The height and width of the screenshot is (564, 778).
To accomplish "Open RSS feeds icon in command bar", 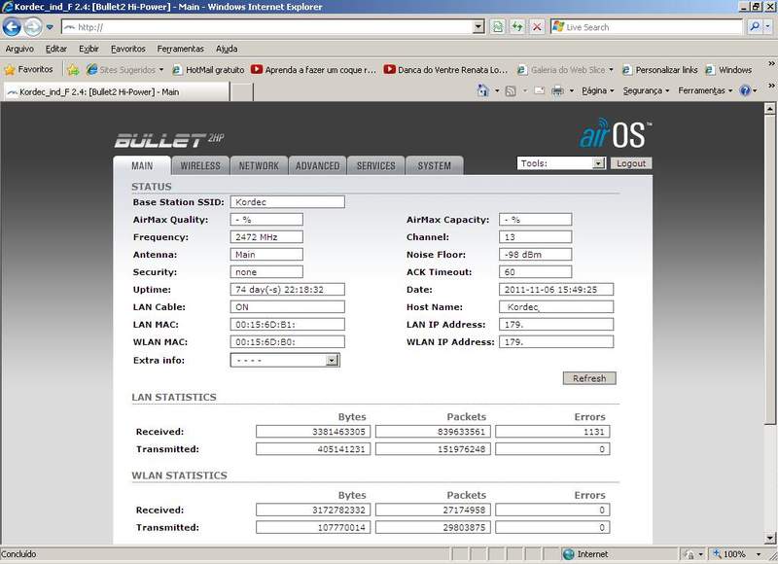I will [x=510, y=90].
